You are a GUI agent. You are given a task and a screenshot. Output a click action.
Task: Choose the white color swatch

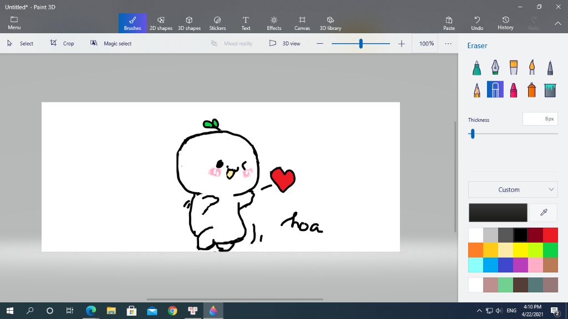[x=475, y=235]
